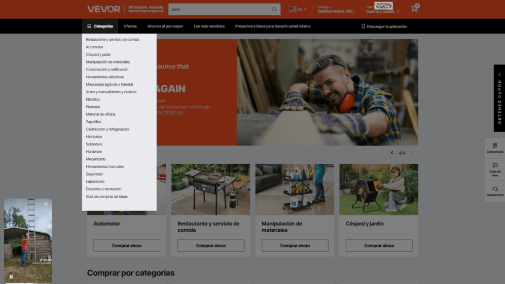Select Guía de compras de ideas

point(107,196)
